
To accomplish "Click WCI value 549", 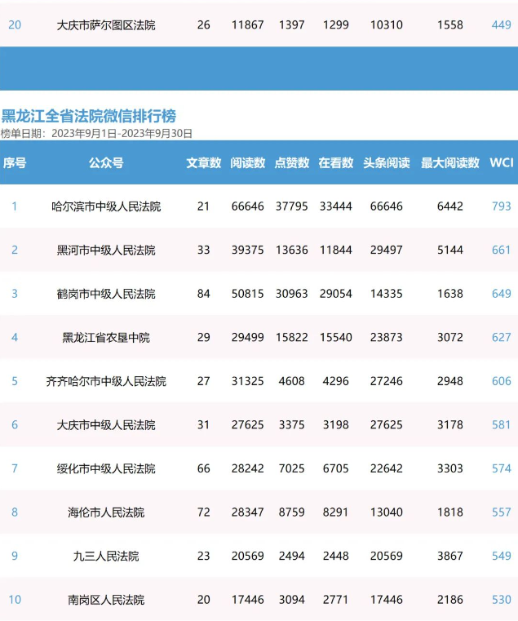I will [x=502, y=556].
